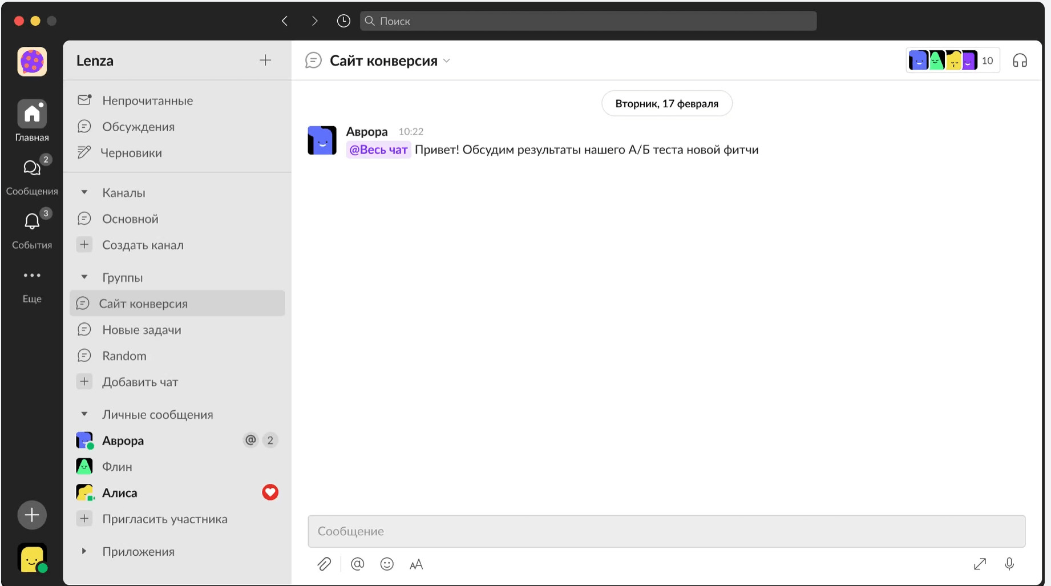Image resolution: width=1051 pixels, height=586 pixels.
Task: Click the Сообщение input field
Action: (666, 531)
